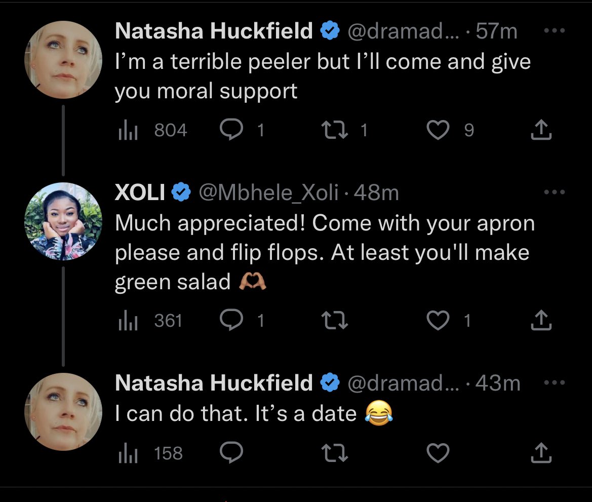Retweet XOLI's apron and flip flops tweet
The image size is (592, 502).
coord(335,320)
